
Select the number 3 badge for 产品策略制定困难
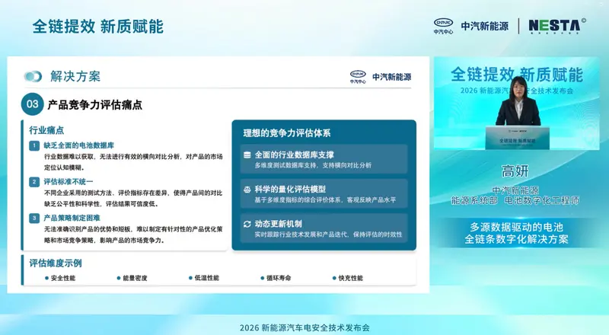(33, 218)
